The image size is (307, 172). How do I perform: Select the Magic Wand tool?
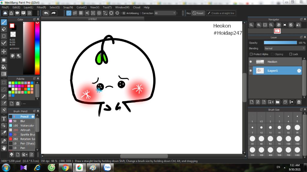coord(4,96)
